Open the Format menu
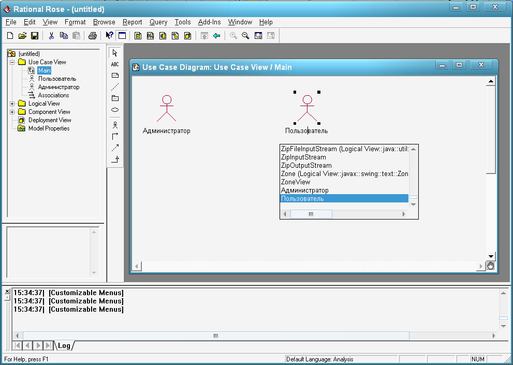This screenshot has height=365, width=513. click(x=75, y=22)
